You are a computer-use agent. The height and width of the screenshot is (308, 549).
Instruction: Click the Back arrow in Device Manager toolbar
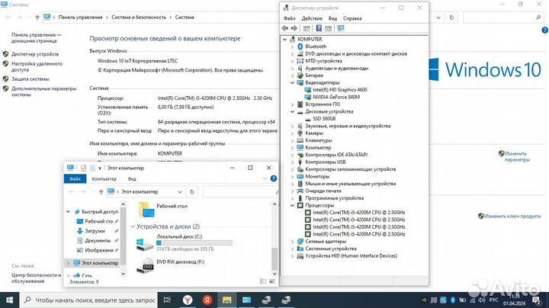click(x=285, y=28)
